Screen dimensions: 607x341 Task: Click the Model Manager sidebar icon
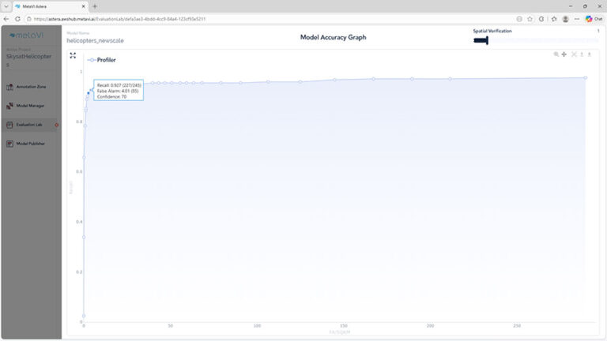pyautogui.click(x=10, y=106)
